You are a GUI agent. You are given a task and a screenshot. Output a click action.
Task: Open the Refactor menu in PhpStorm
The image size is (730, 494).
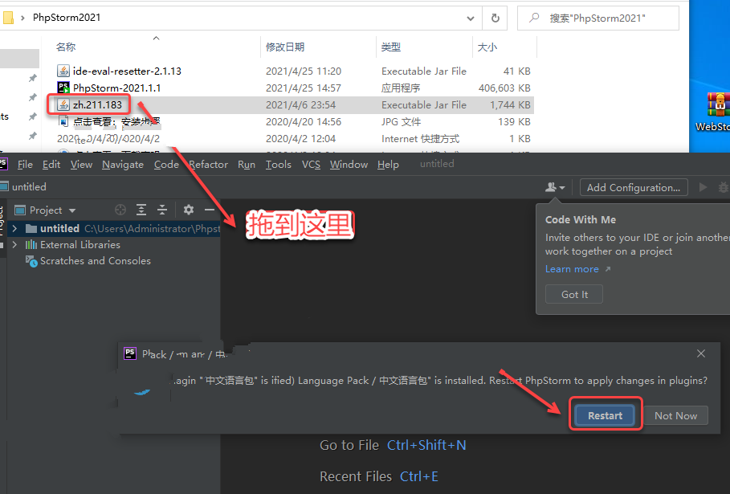pyautogui.click(x=208, y=165)
